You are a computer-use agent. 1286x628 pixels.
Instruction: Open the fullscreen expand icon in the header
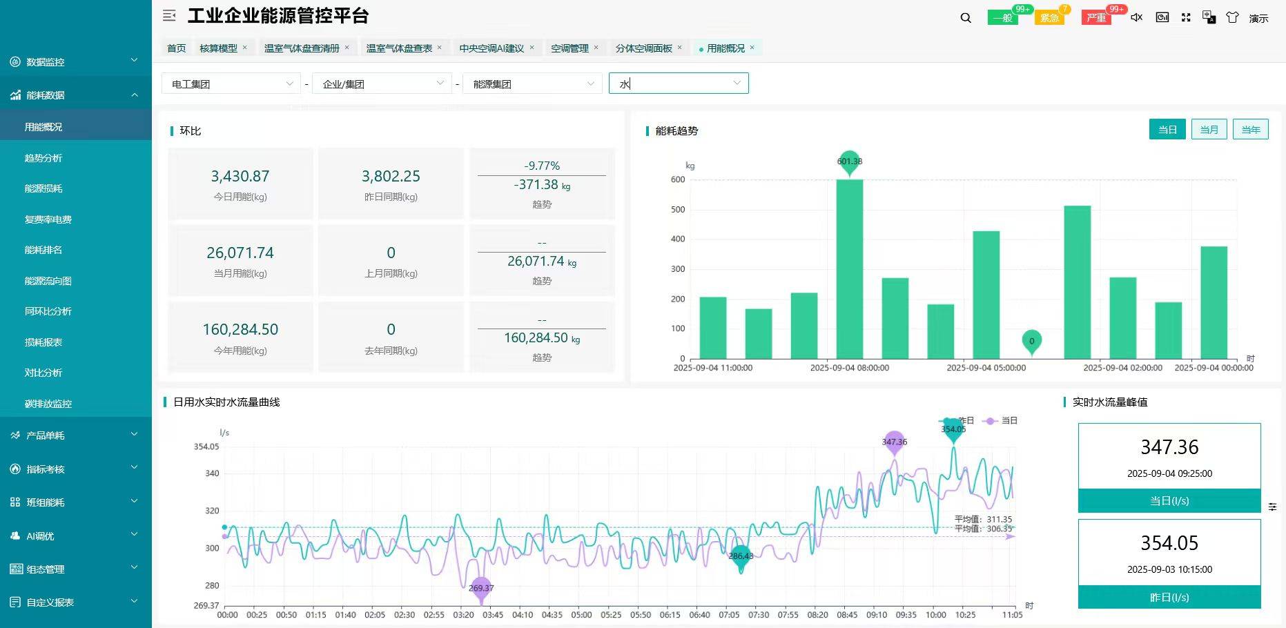pos(1186,17)
